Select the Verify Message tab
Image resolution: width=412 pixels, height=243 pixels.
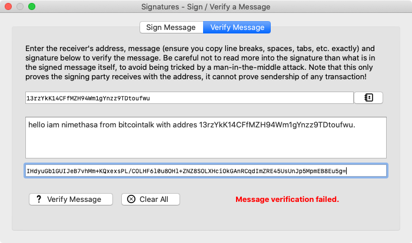237,27
